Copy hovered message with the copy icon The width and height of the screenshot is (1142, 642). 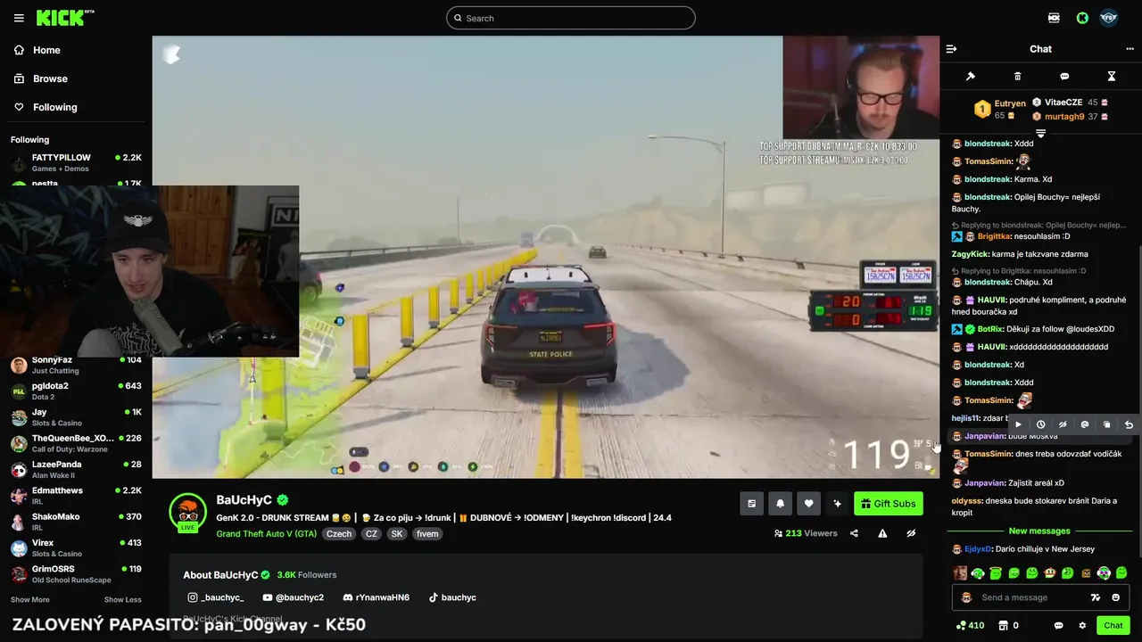1107,424
